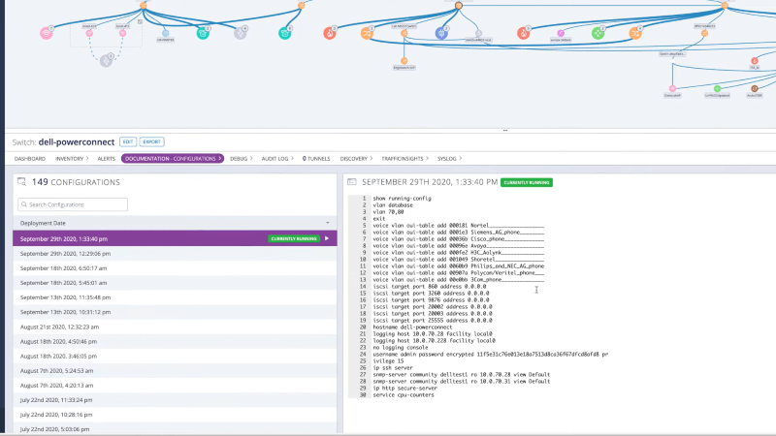776x436 pixels.
Task: Open the Alerts tab
Action: 107,159
